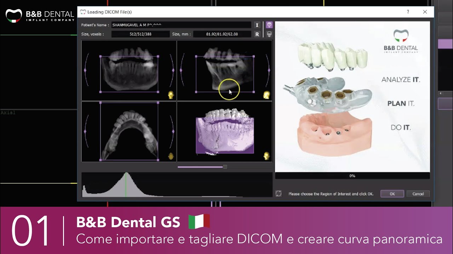Click the Patient's Name field

181,25
